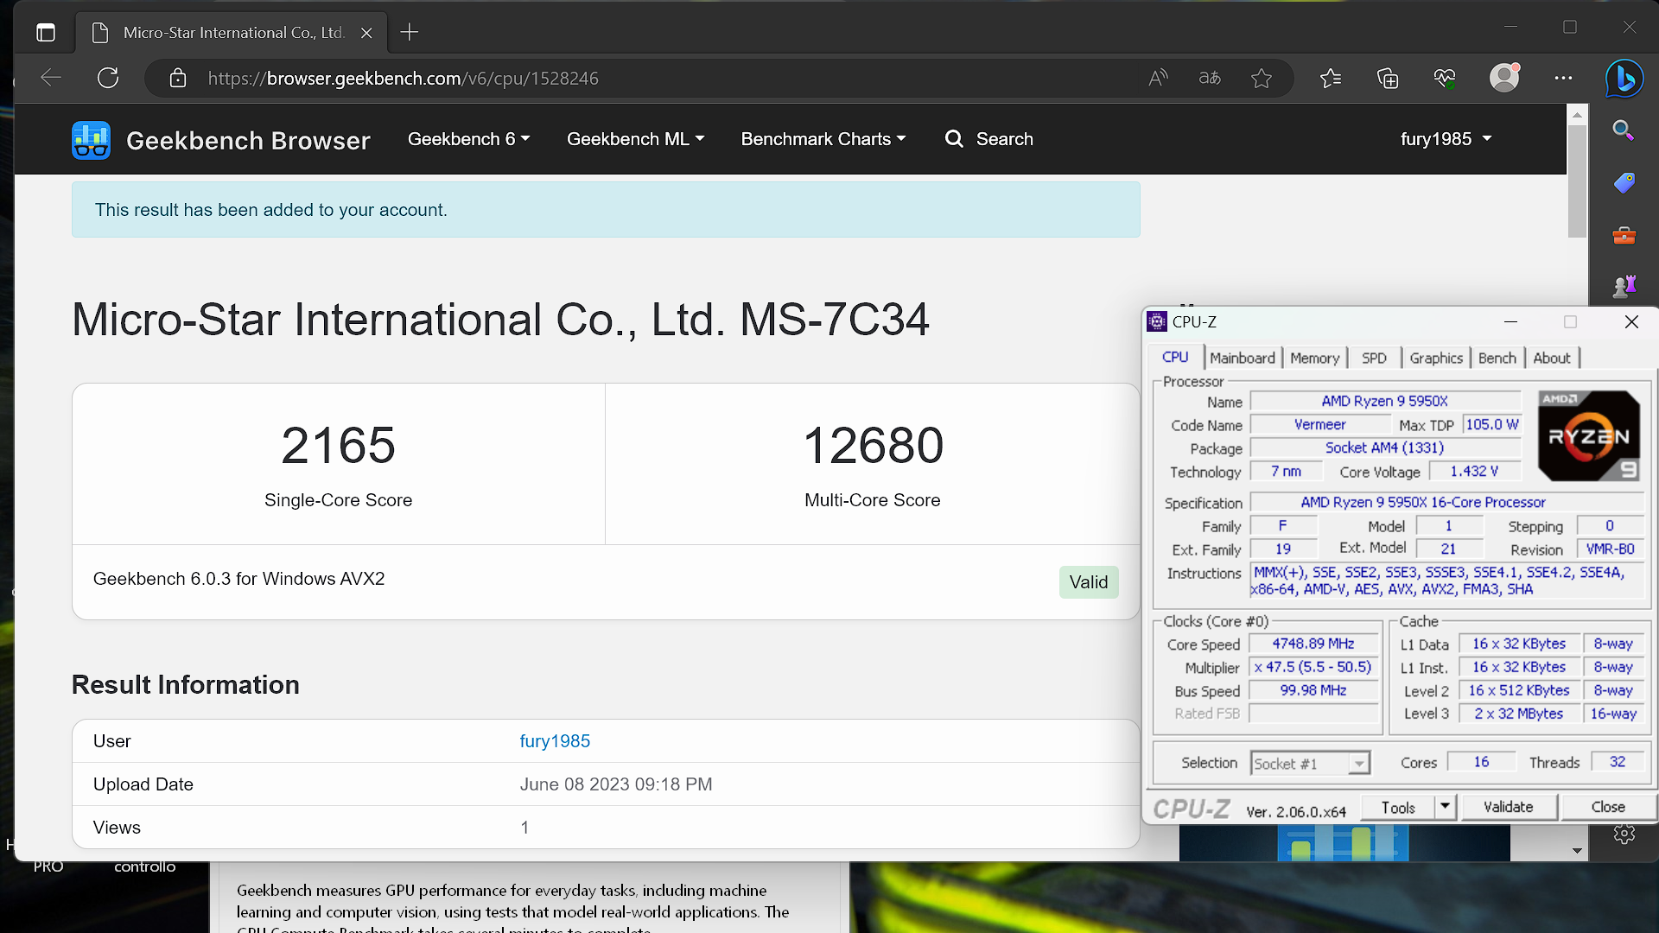Click the CPU-Z title bar icon
Screen dimensions: 1659x933
1157,321
